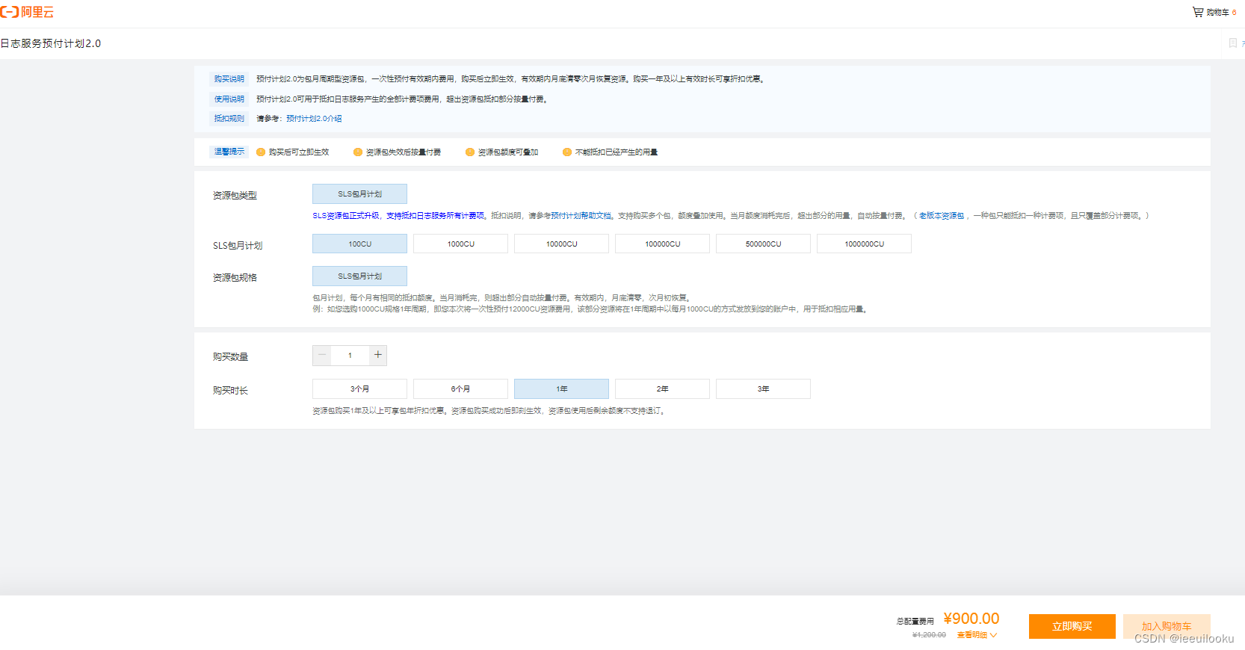
Task: Open the Alibaba Cloud logo homepage
Action: (x=27, y=12)
